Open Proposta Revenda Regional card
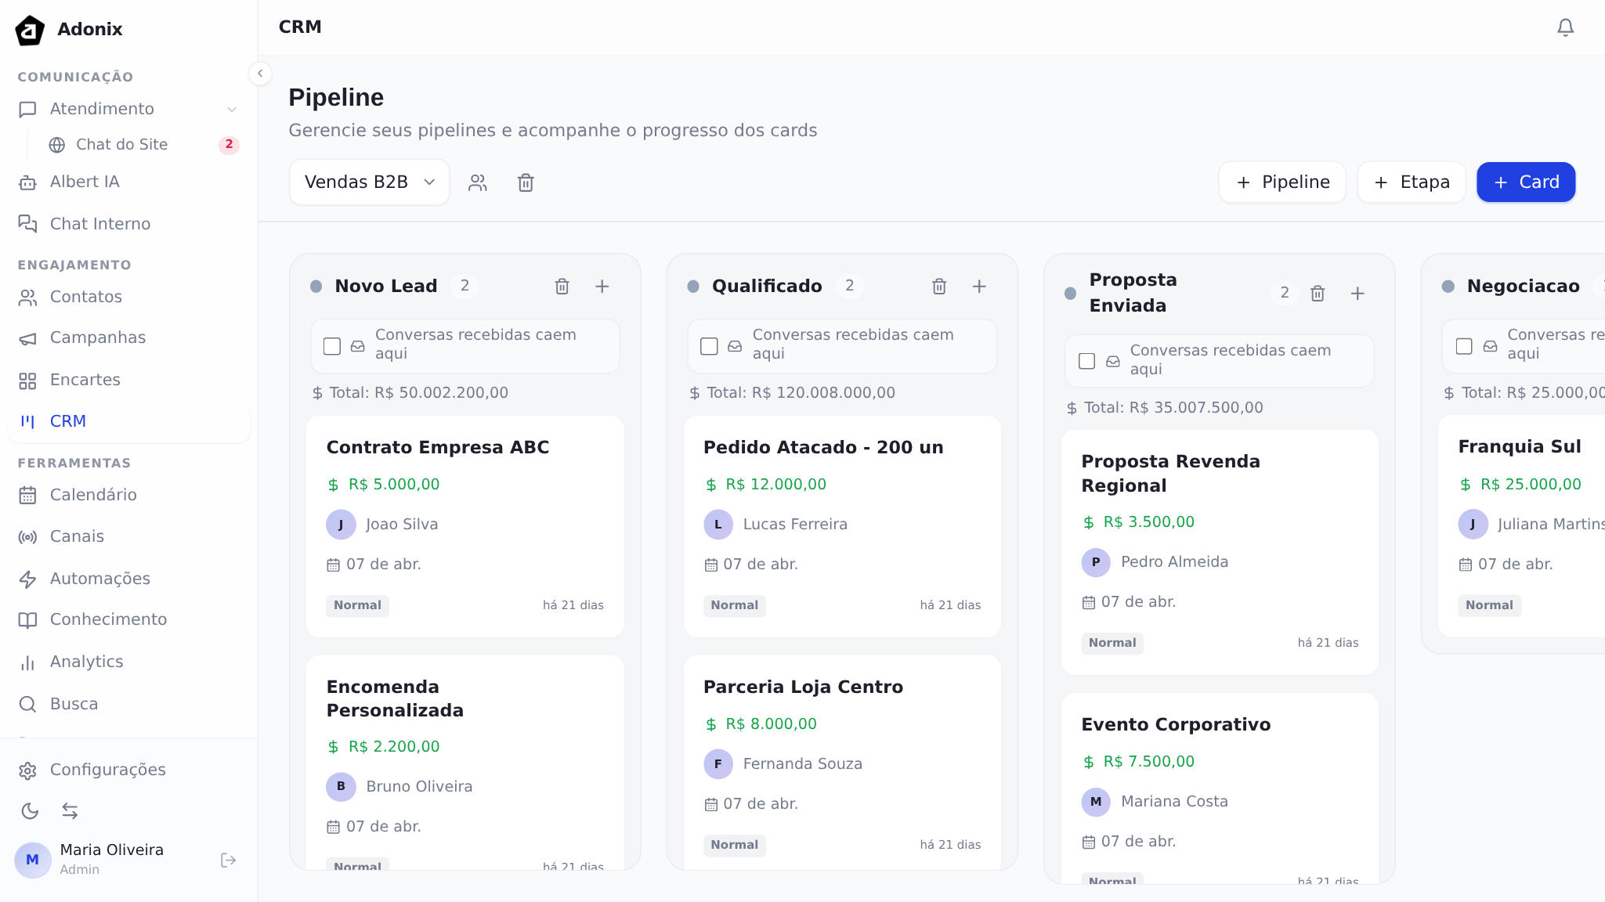 pos(1220,553)
